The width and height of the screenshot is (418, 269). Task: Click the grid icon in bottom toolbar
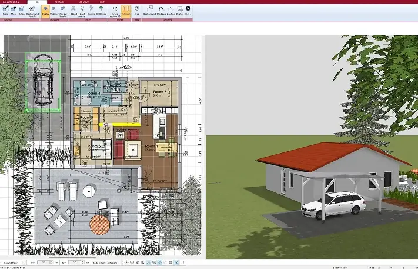[x=170, y=263]
